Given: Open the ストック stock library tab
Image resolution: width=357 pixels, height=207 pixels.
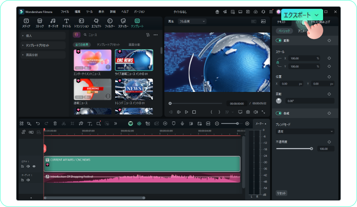Looking at the screenshot, I should [x=40, y=23].
